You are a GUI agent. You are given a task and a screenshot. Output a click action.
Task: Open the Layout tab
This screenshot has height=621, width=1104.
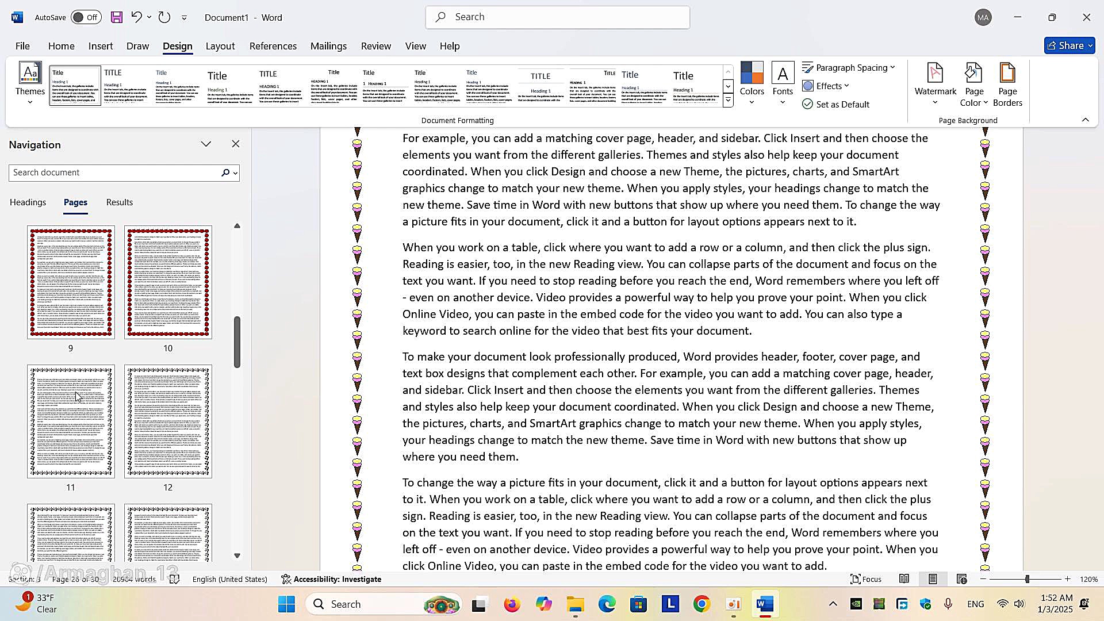[x=220, y=46]
